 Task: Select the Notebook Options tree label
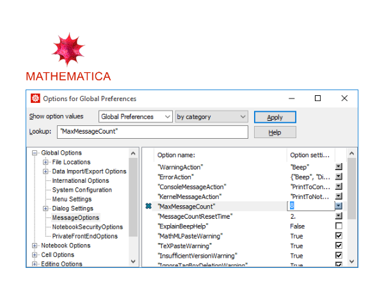66,246
